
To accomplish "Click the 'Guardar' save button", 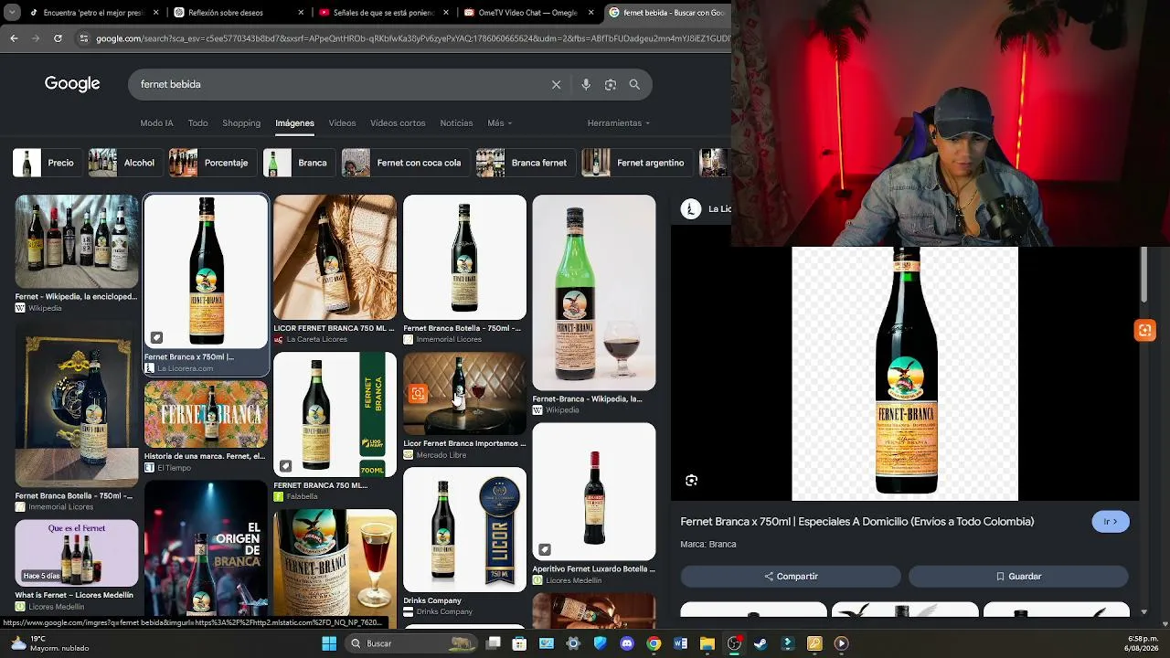I will coord(1018,577).
